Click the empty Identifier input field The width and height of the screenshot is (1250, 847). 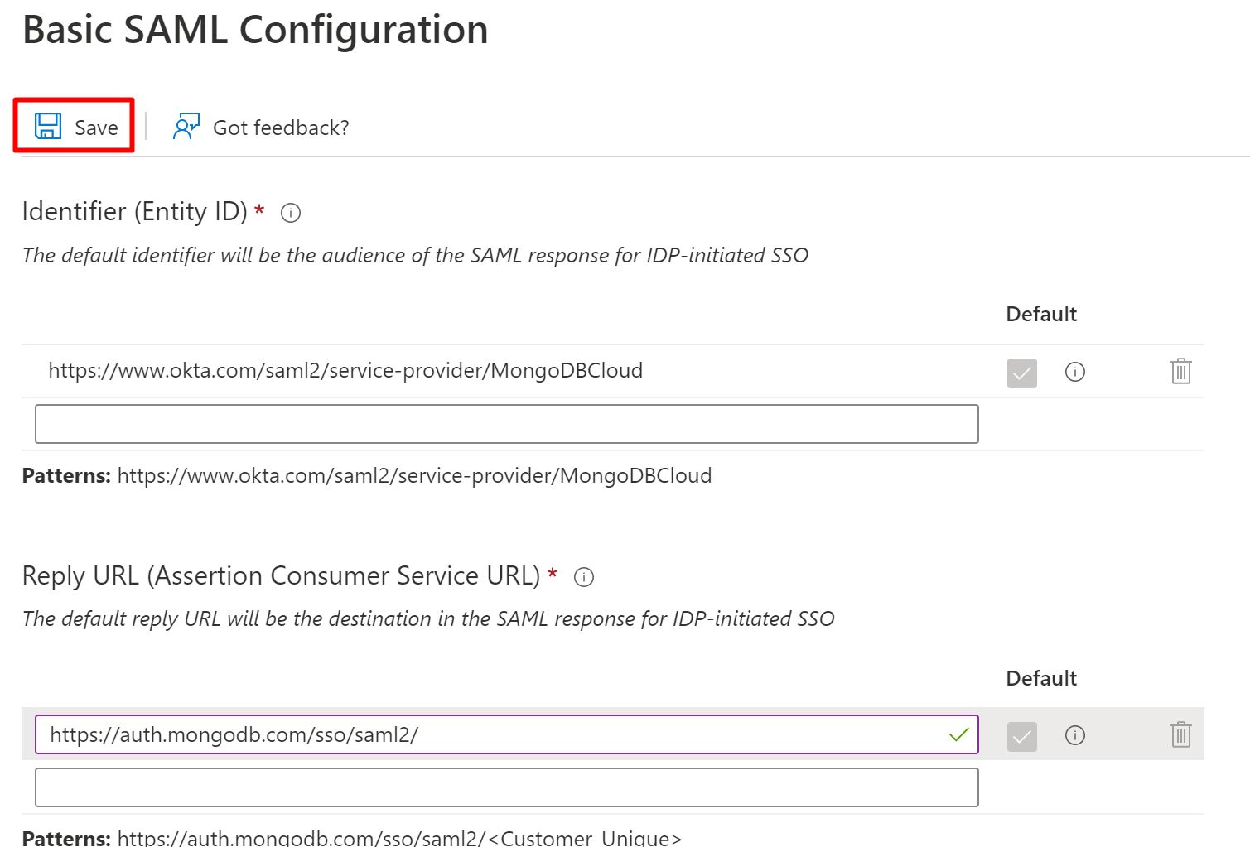[x=506, y=424]
